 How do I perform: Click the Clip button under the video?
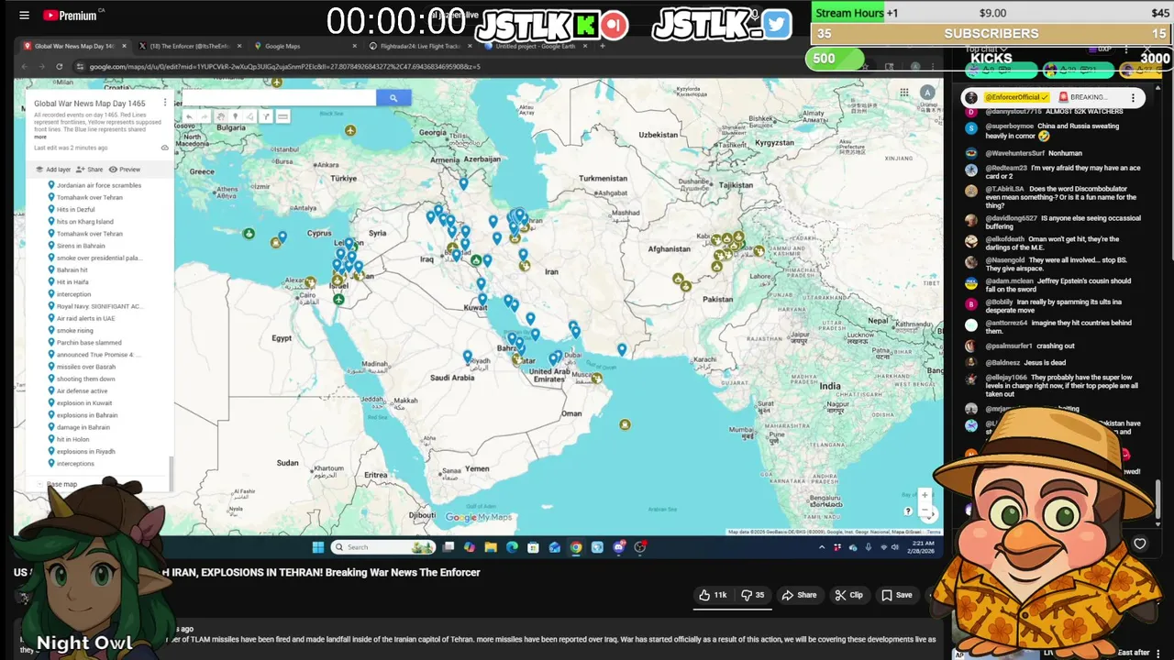(x=848, y=595)
